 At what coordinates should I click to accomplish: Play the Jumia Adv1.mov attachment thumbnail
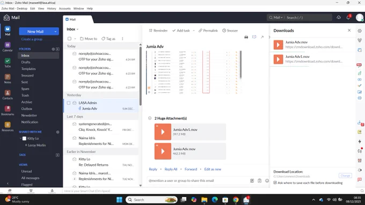click(163, 132)
